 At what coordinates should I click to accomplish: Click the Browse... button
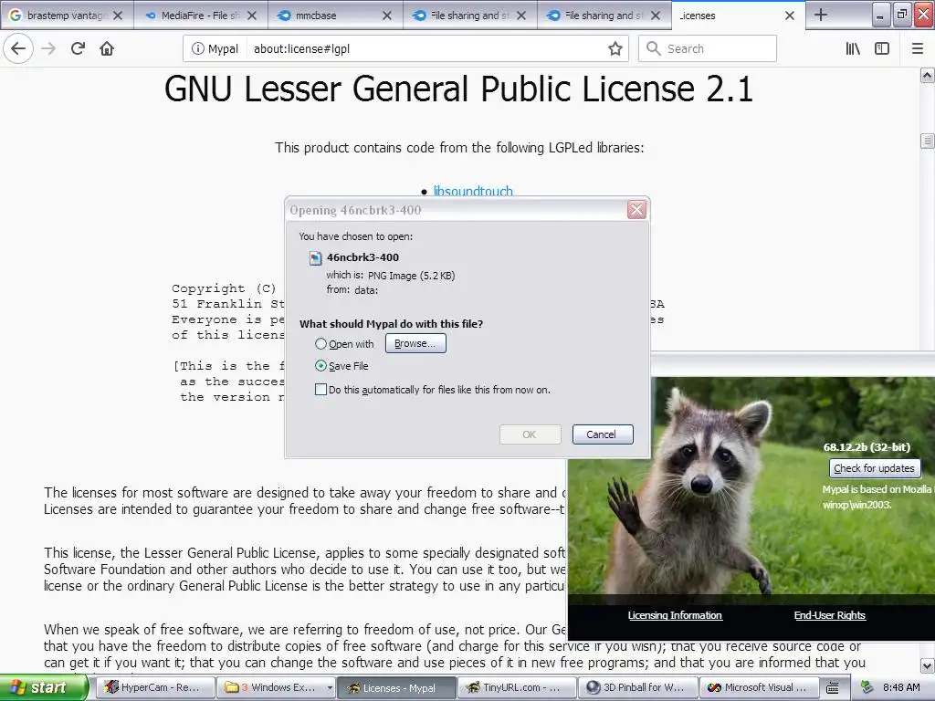[415, 343]
